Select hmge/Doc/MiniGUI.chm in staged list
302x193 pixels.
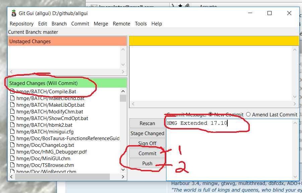point(43,158)
